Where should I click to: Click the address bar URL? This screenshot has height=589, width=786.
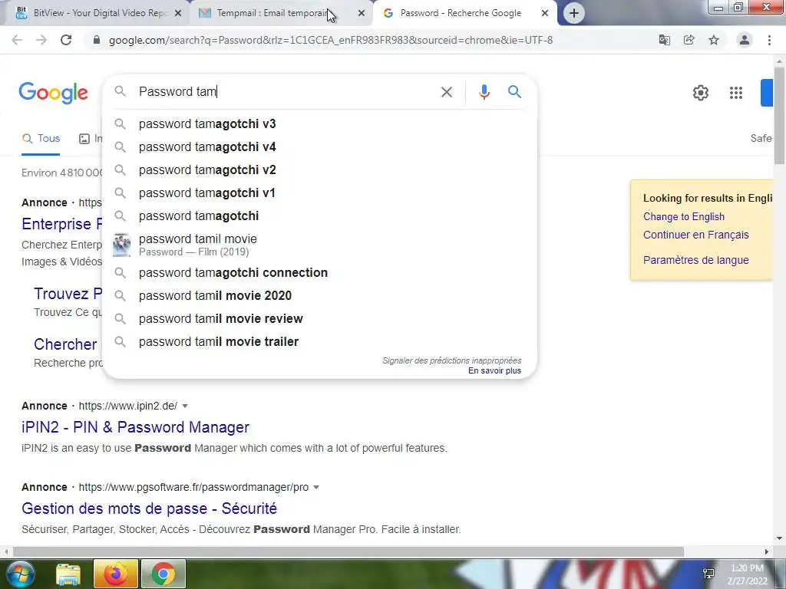(331, 40)
